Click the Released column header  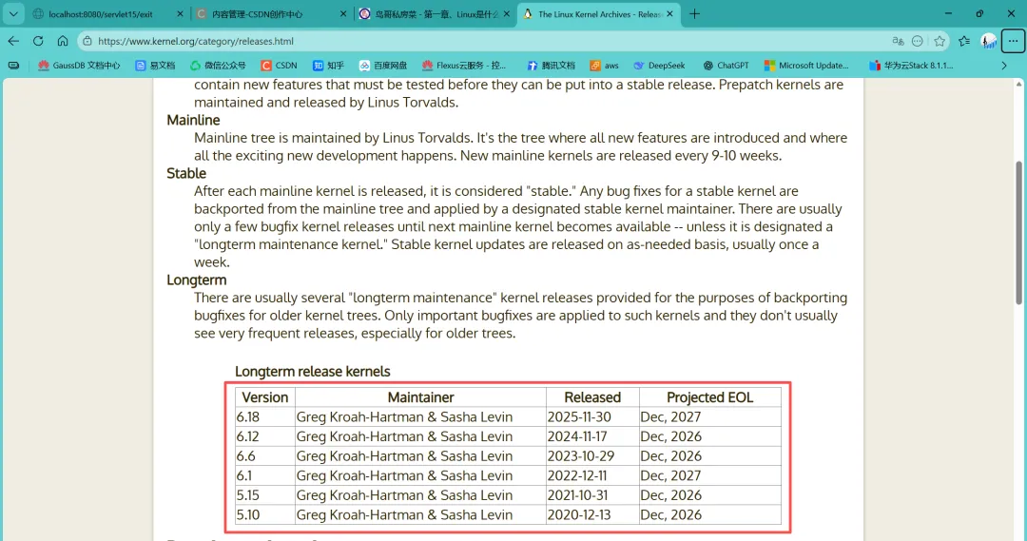(x=592, y=396)
